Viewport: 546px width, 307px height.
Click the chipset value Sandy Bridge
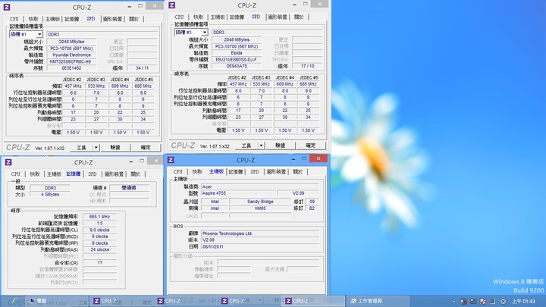[x=260, y=202]
